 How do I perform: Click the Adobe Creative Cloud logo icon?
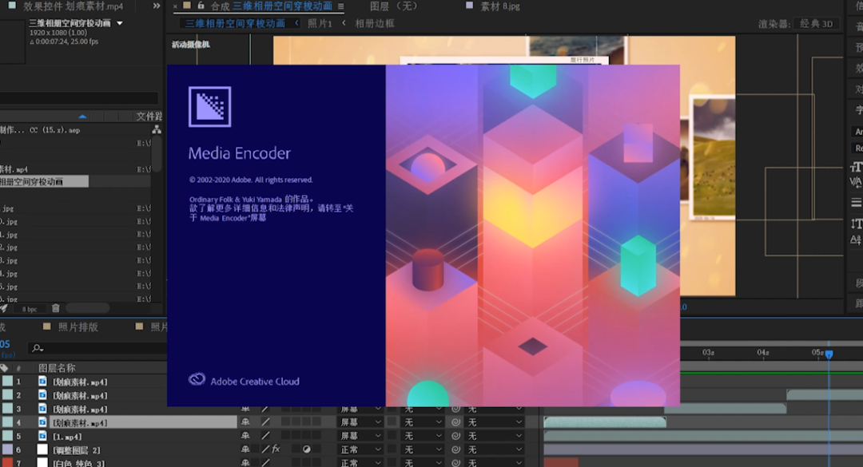click(x=197, y=379)
